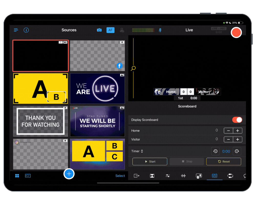The width and height of the screenshot is (256, 204).
Task: Tap Select in the Sources panel
Action: 120,176
